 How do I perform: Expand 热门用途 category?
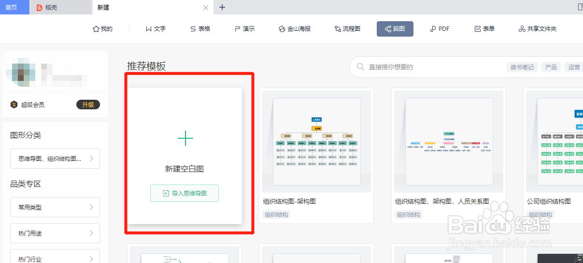[55, 233]
